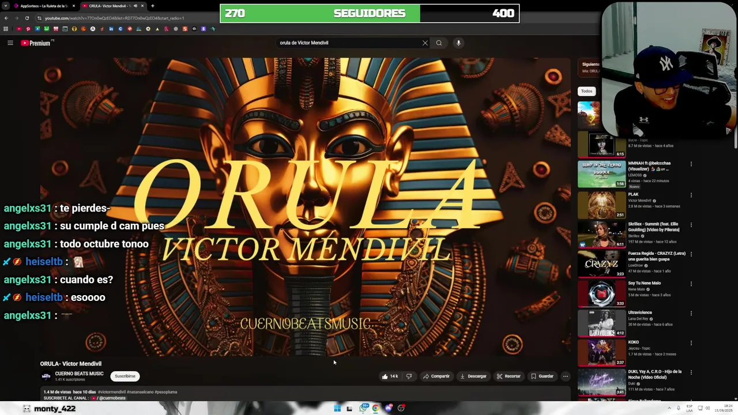The image size is (738, 415).
Task: Start voice search with the microphone icon
Action: 458,43
